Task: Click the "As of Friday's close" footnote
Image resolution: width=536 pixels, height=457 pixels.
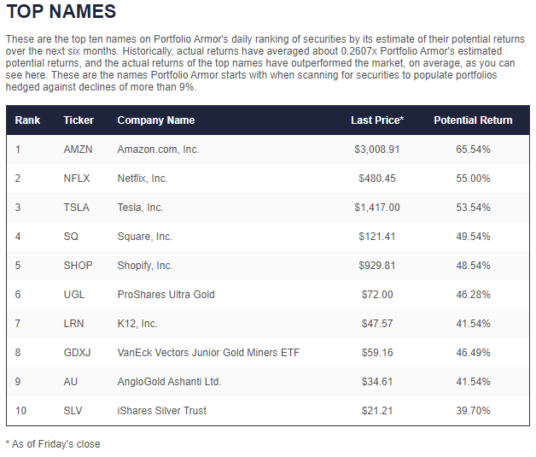Action: click(53, 443)
